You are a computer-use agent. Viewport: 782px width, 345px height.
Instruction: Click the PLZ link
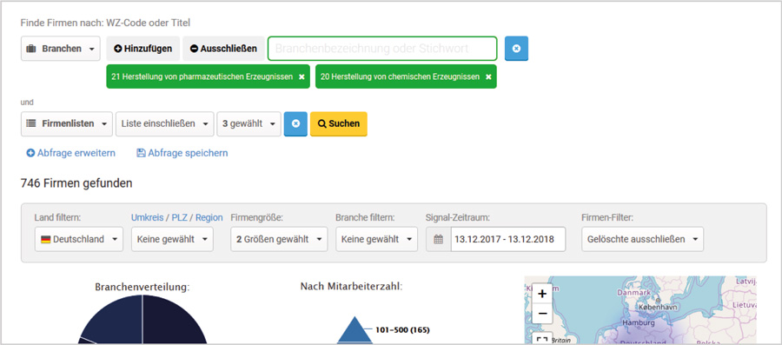point(180,217)
